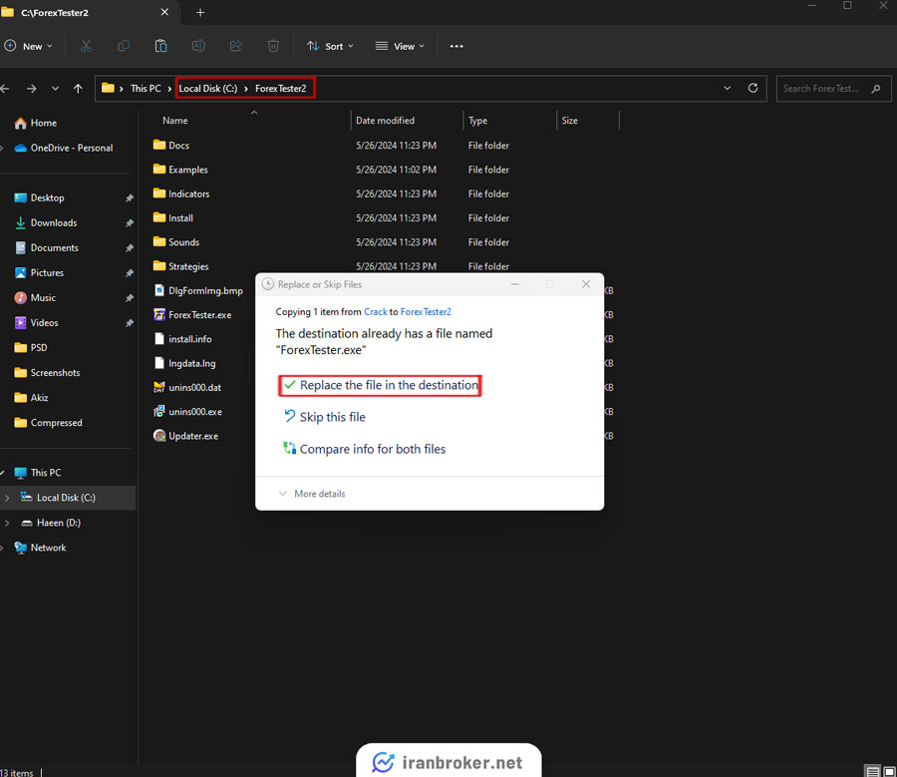897x777 pixels.
Task: Click the search magnifier icon
Action: 876,89
